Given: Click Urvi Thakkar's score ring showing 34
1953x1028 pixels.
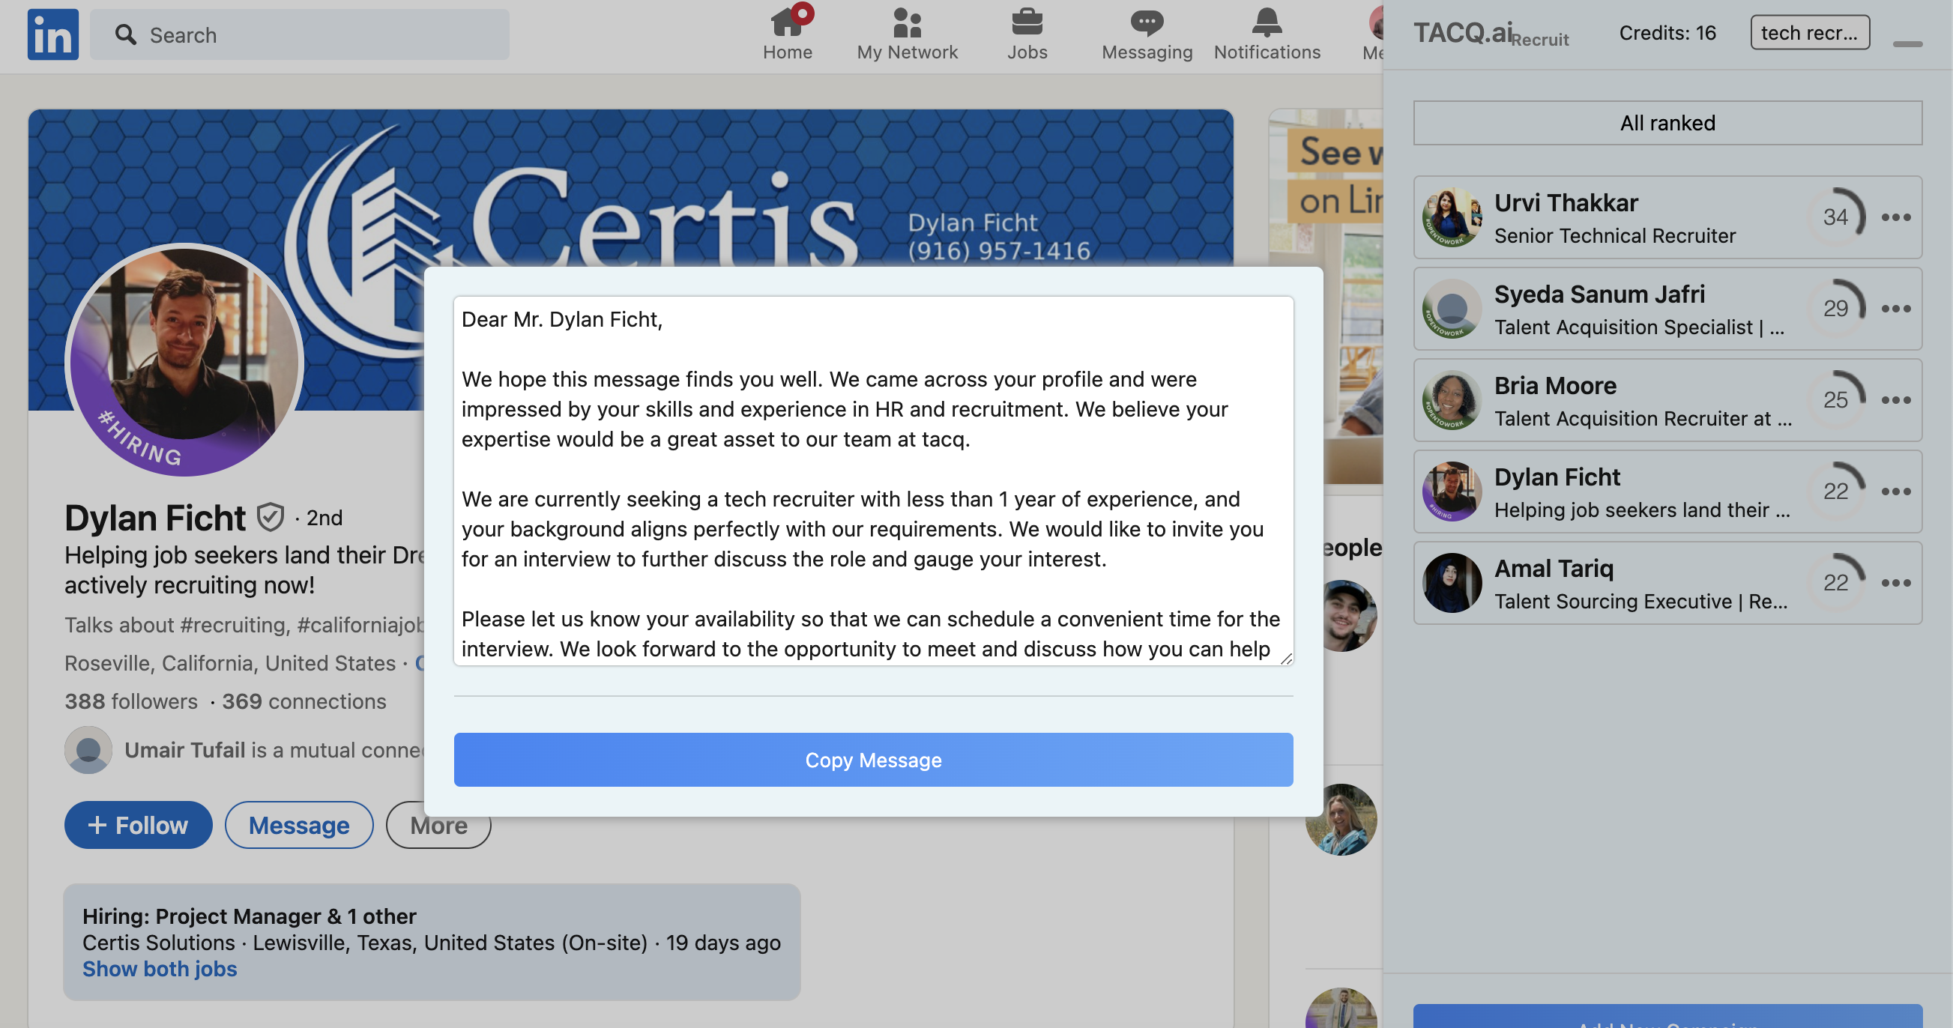Looking at the screenshot, I should point(1835,217).
